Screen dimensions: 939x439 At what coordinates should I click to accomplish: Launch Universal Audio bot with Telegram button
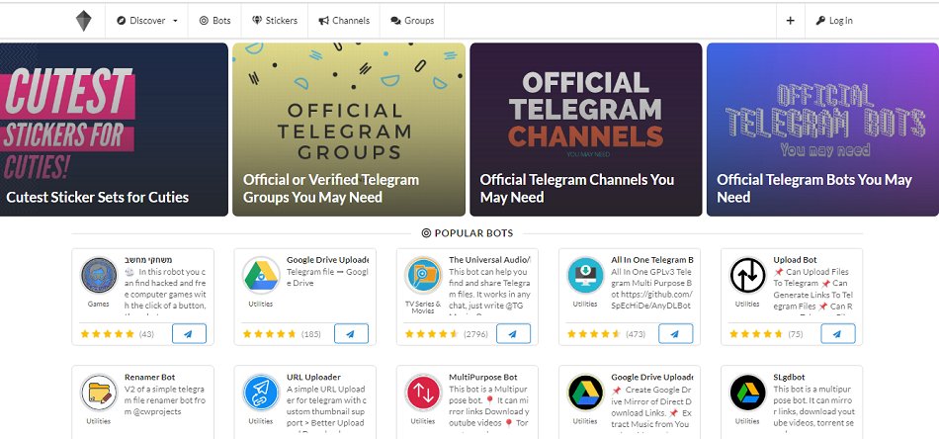point(513,333)
